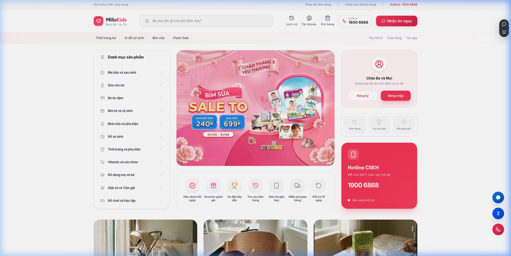Click the Đăng nhập button
The height and width of the screenshot is (256, 511).
(395, 96)
